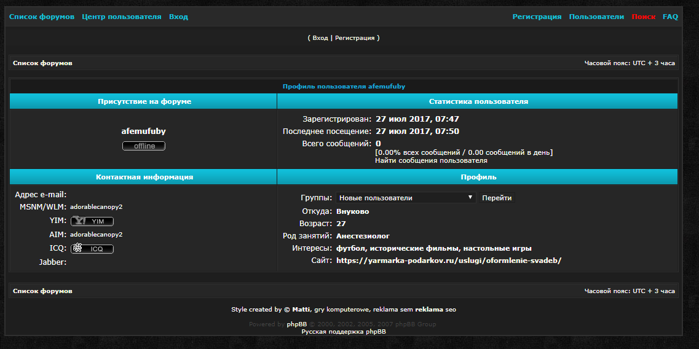The height and width of the screenshot is (349, 699).
Task: Open Центр пользователя menu item
Action: [122, 17]
